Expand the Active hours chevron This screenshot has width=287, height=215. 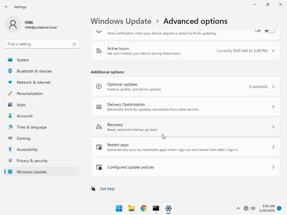[x=273, y=51]
